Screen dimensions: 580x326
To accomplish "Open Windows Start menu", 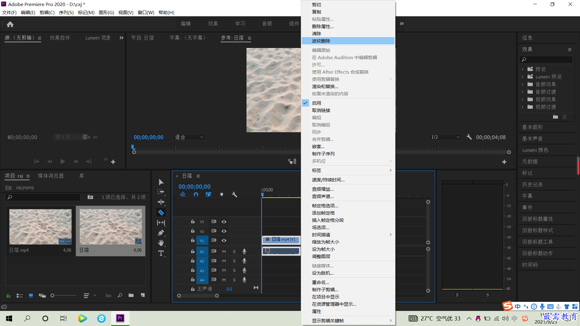I will tap(9, 318).
